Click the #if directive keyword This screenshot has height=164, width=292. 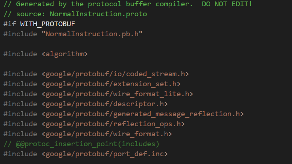click(x=10, y=24)
